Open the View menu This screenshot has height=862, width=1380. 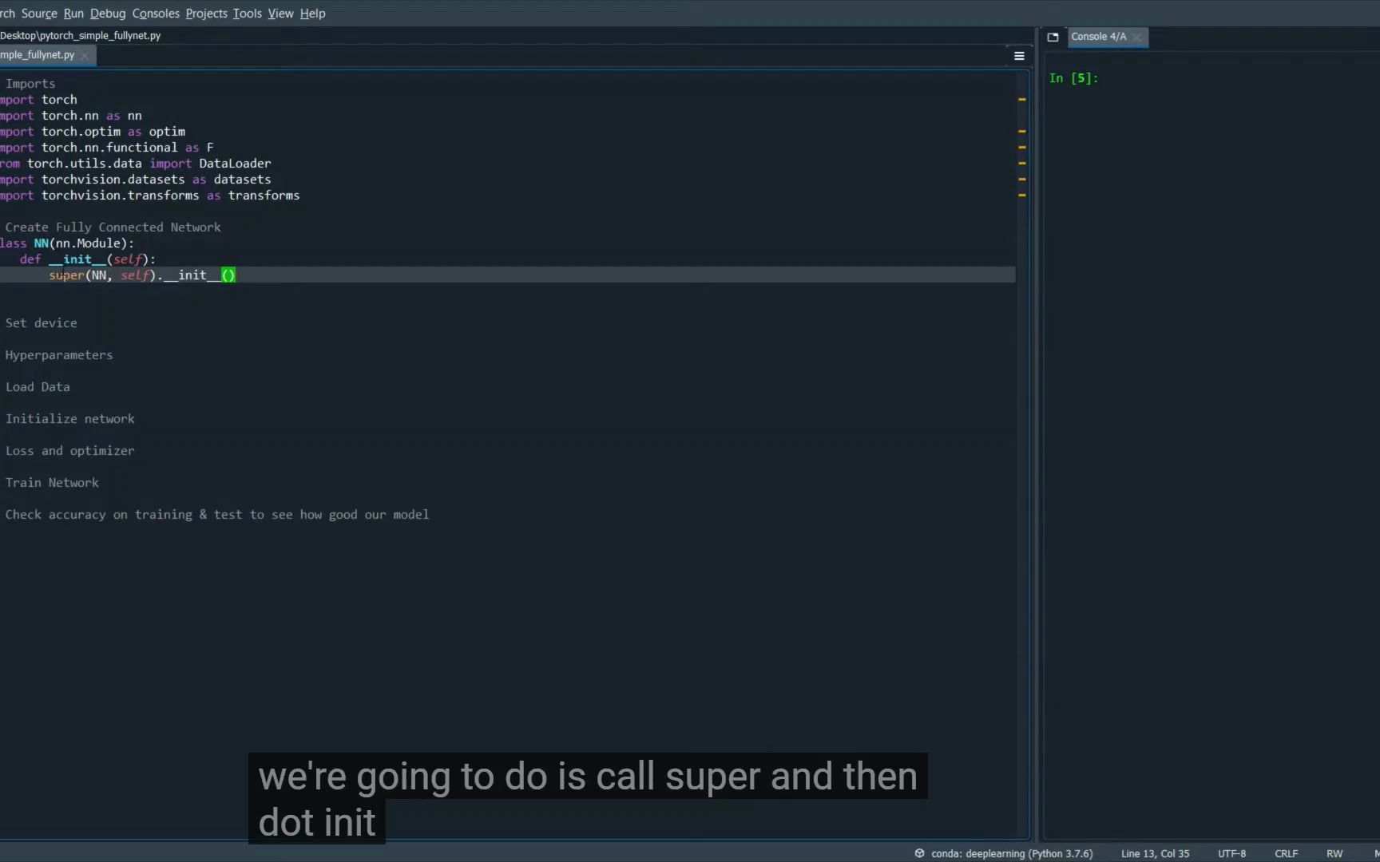pos(280,14)
